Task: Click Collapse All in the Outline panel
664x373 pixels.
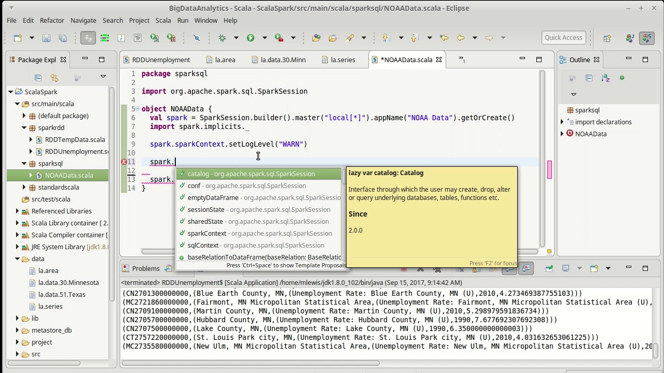Action: pyautogui.click(x=589, y=78)
